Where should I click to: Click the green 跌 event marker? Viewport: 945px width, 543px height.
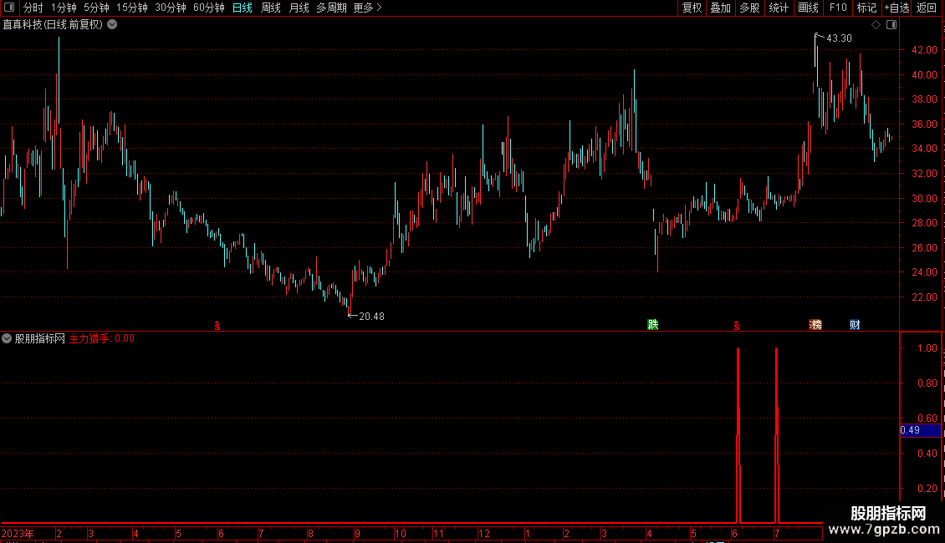pyautogui.click(x=652, y=324)
